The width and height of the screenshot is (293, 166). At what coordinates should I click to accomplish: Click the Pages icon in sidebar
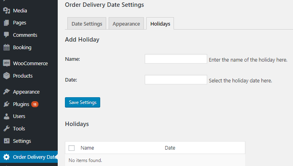click(6, 23)
